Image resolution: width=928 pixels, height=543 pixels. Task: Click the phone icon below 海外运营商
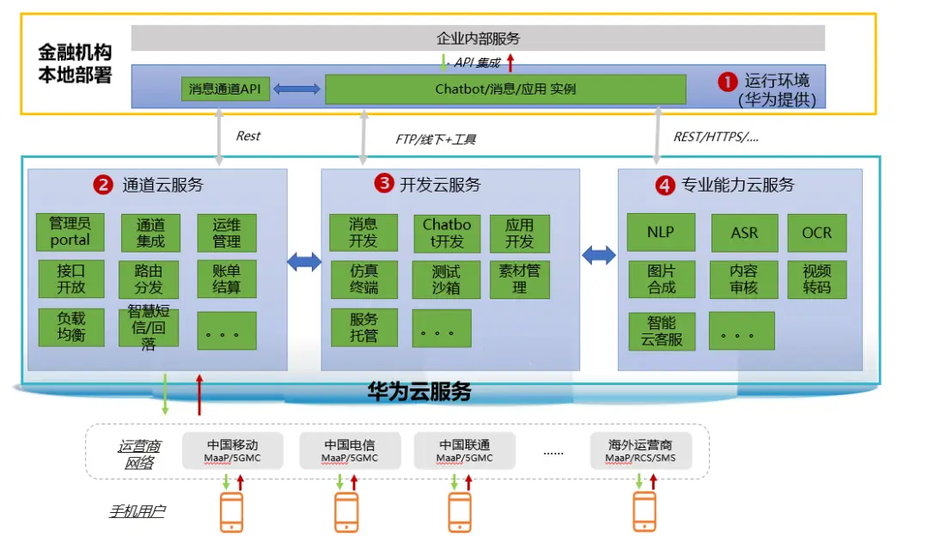click(644, 512)
